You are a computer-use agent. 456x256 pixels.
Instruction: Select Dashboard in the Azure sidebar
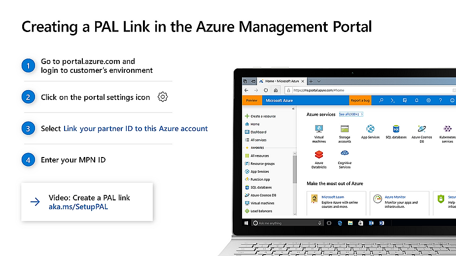[256, 132]
